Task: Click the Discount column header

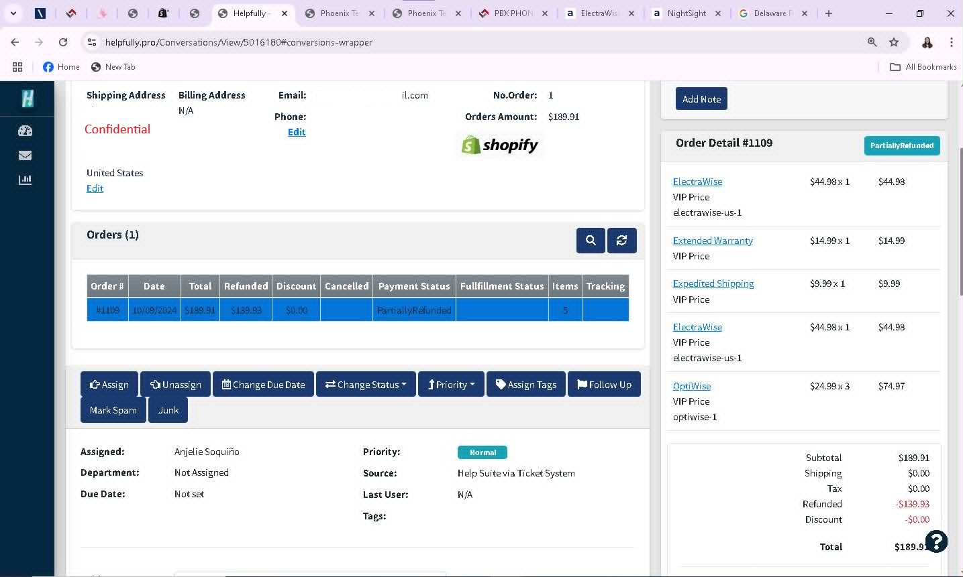Action: (x=296, y=286)
